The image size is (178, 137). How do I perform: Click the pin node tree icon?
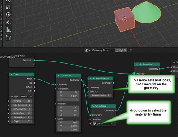(x=130, y=50)
